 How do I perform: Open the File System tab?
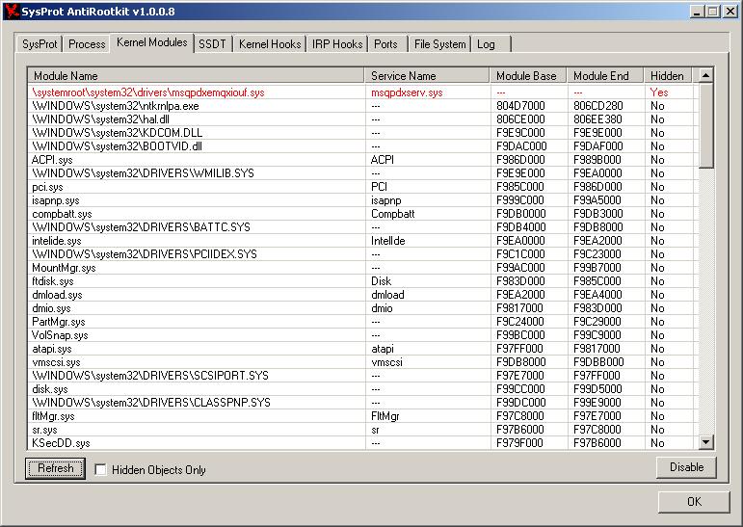pos(439,44)
